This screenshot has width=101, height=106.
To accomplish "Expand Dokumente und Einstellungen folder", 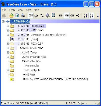I will (x=8, y=35).
